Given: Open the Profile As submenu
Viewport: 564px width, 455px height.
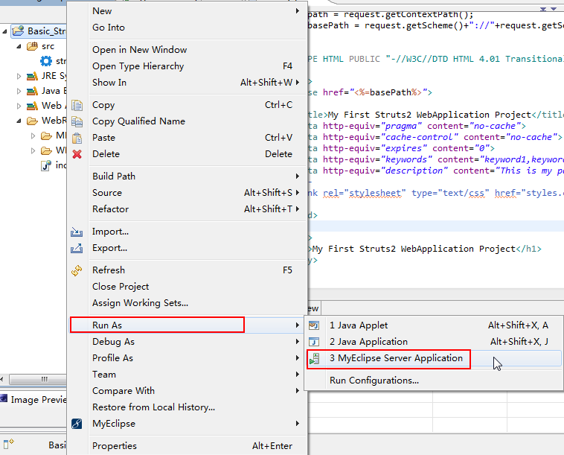Looking at the screenshot, I should 188,357.
